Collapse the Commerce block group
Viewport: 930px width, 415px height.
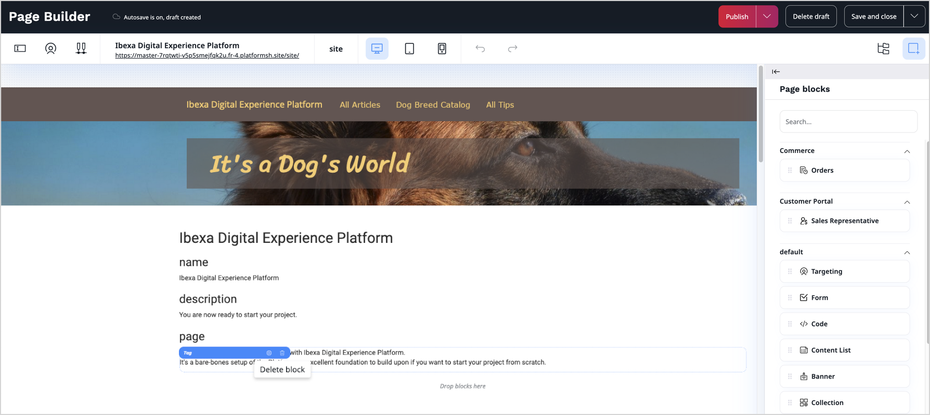coord(907,151)
